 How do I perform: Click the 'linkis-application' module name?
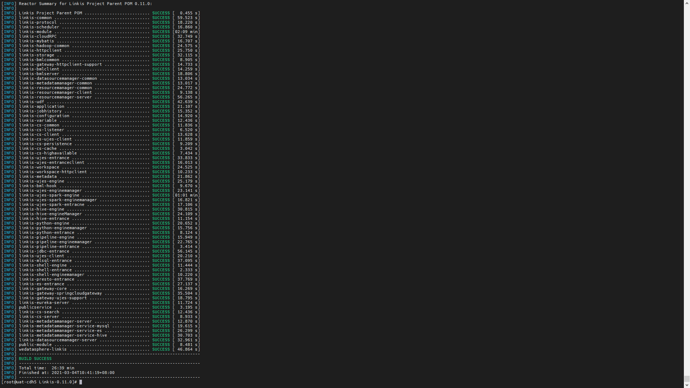pyautogui.click(x=41, y=106)
